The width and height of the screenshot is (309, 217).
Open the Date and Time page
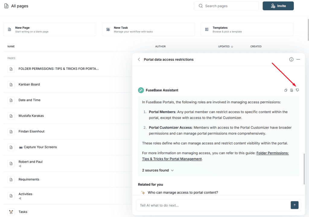(x=29, y=100)
